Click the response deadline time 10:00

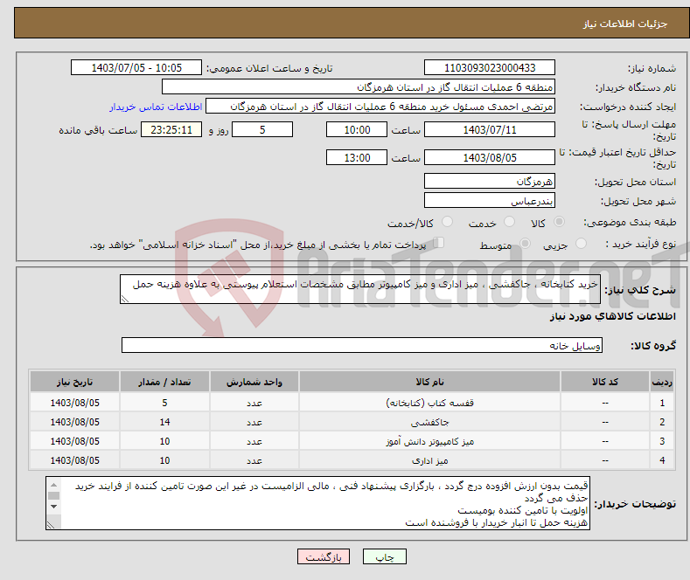point(357,129)
